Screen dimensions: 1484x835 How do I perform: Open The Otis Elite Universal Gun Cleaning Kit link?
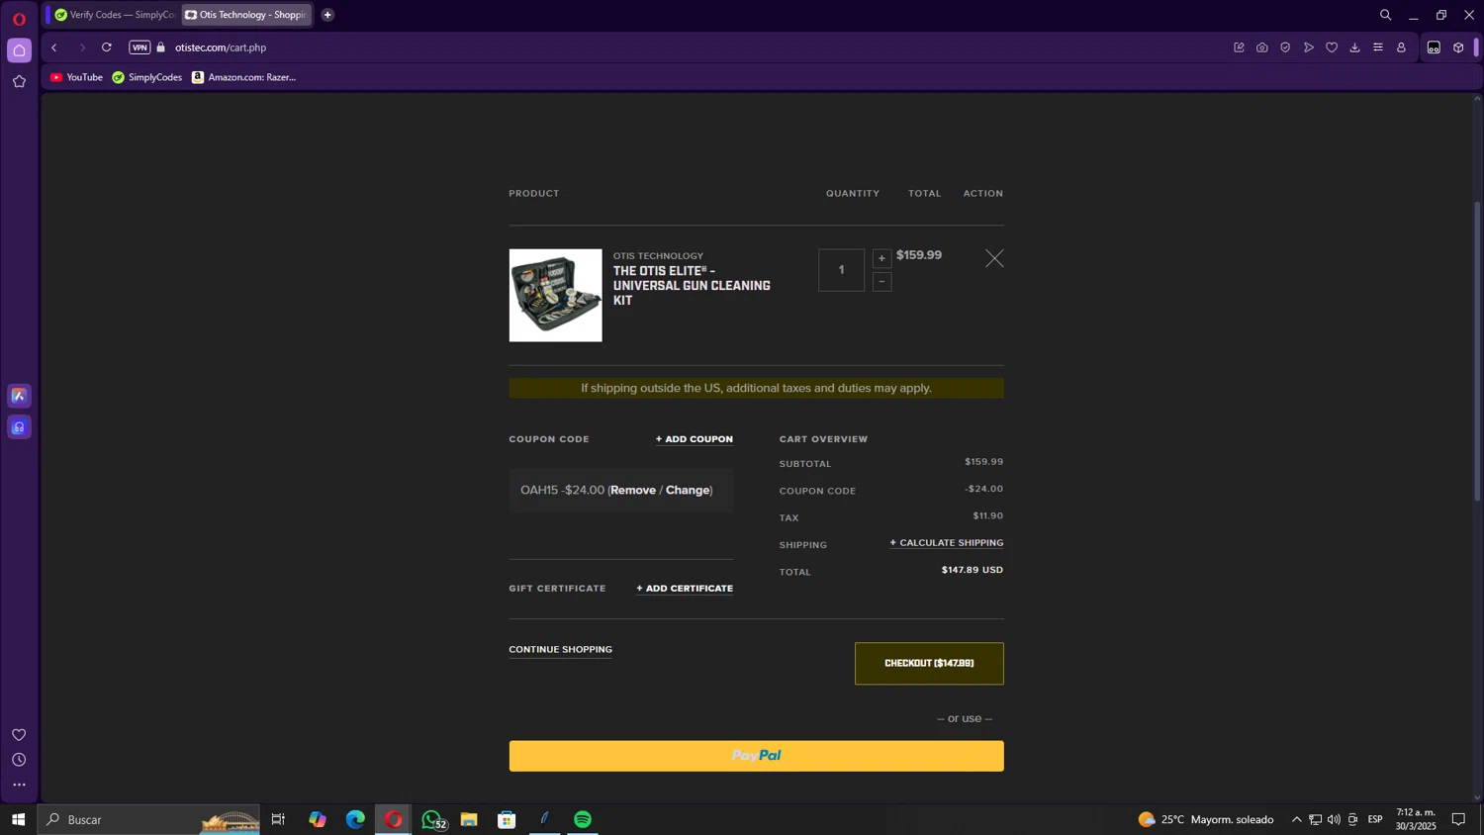click(692, 286)
